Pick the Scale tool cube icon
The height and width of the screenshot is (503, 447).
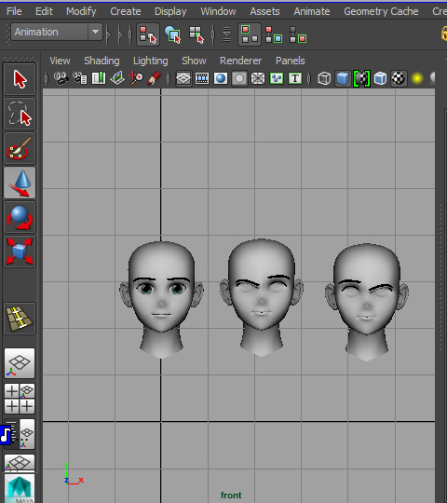pyautogui.click(x=20, y=251)
